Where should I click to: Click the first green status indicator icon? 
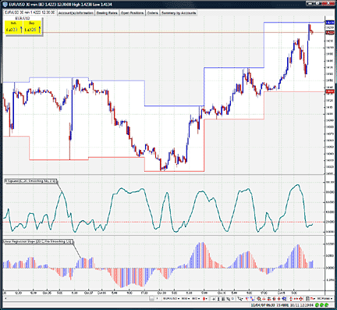[317, 305]
